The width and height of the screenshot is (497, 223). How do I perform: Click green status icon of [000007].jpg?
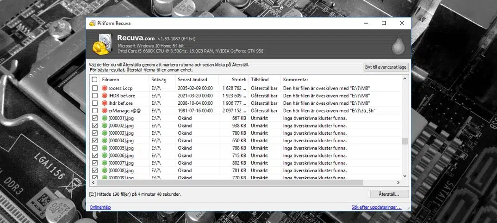(x=105, y=163)
